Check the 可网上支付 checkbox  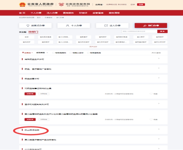click(71, 53)
